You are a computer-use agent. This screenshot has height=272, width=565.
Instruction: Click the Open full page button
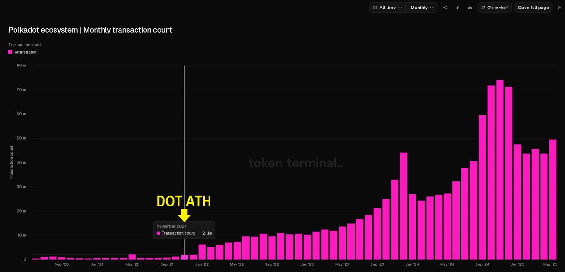click(533, 8)
